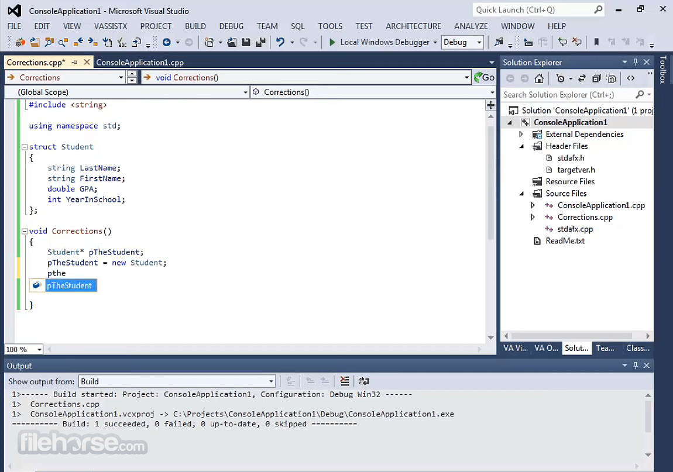Collapse the ConsoleApplication1 project node

(x=510, y=123)
